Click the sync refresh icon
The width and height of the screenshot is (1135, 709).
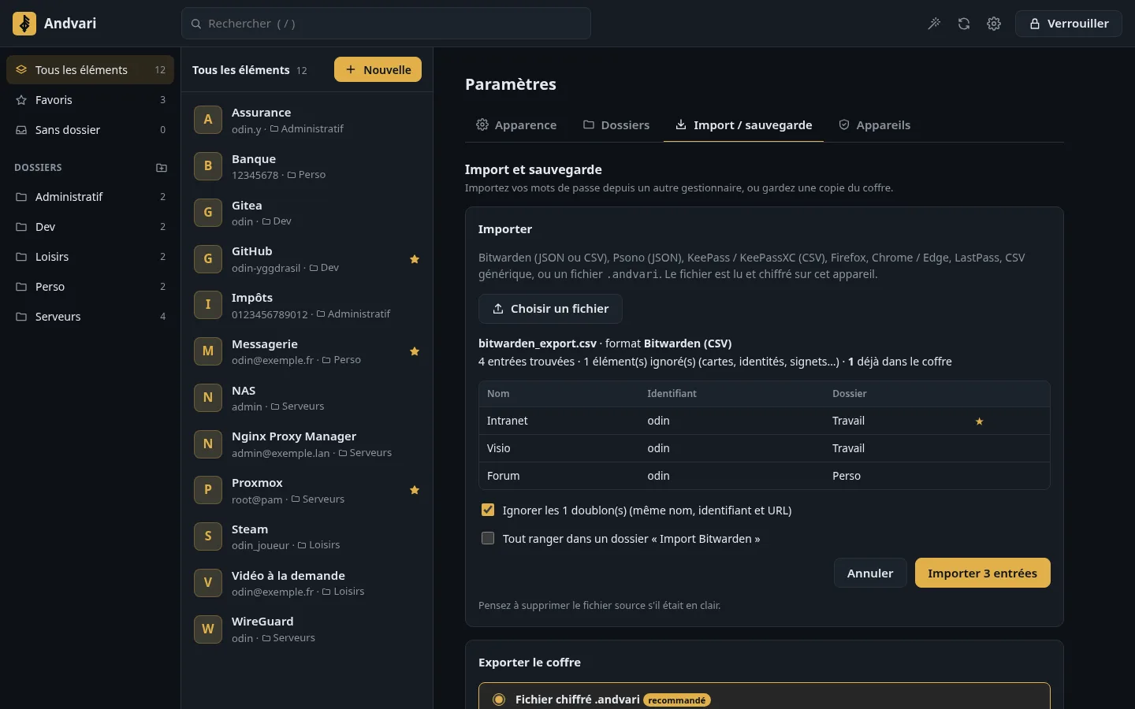[x=964, y=24]
